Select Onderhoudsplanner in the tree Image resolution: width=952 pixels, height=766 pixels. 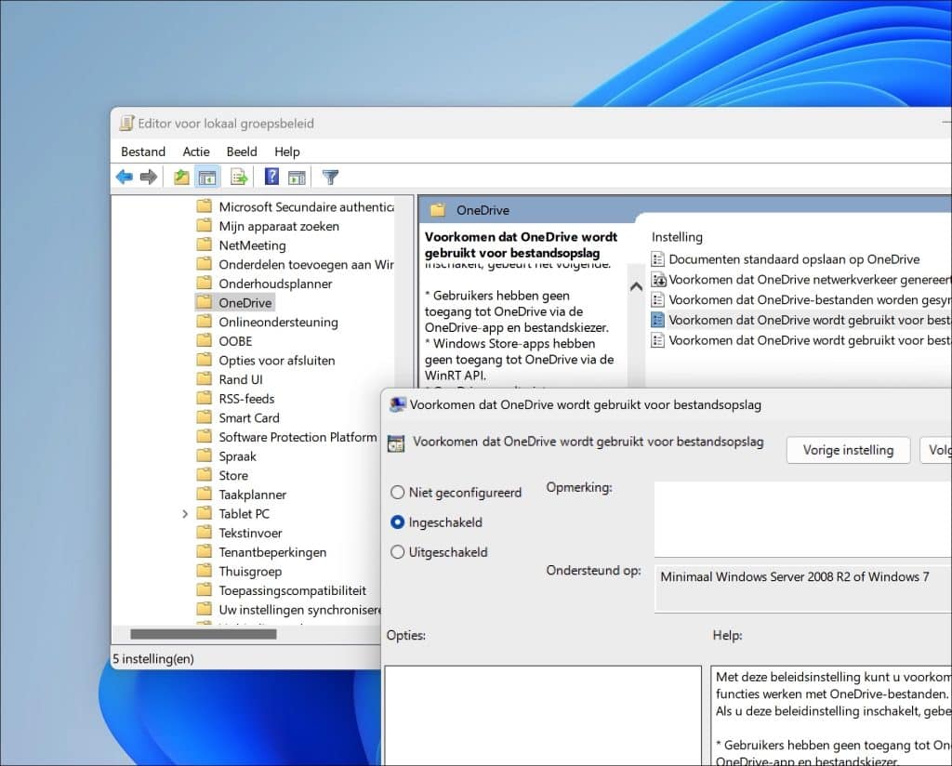(x=275, y=284)
